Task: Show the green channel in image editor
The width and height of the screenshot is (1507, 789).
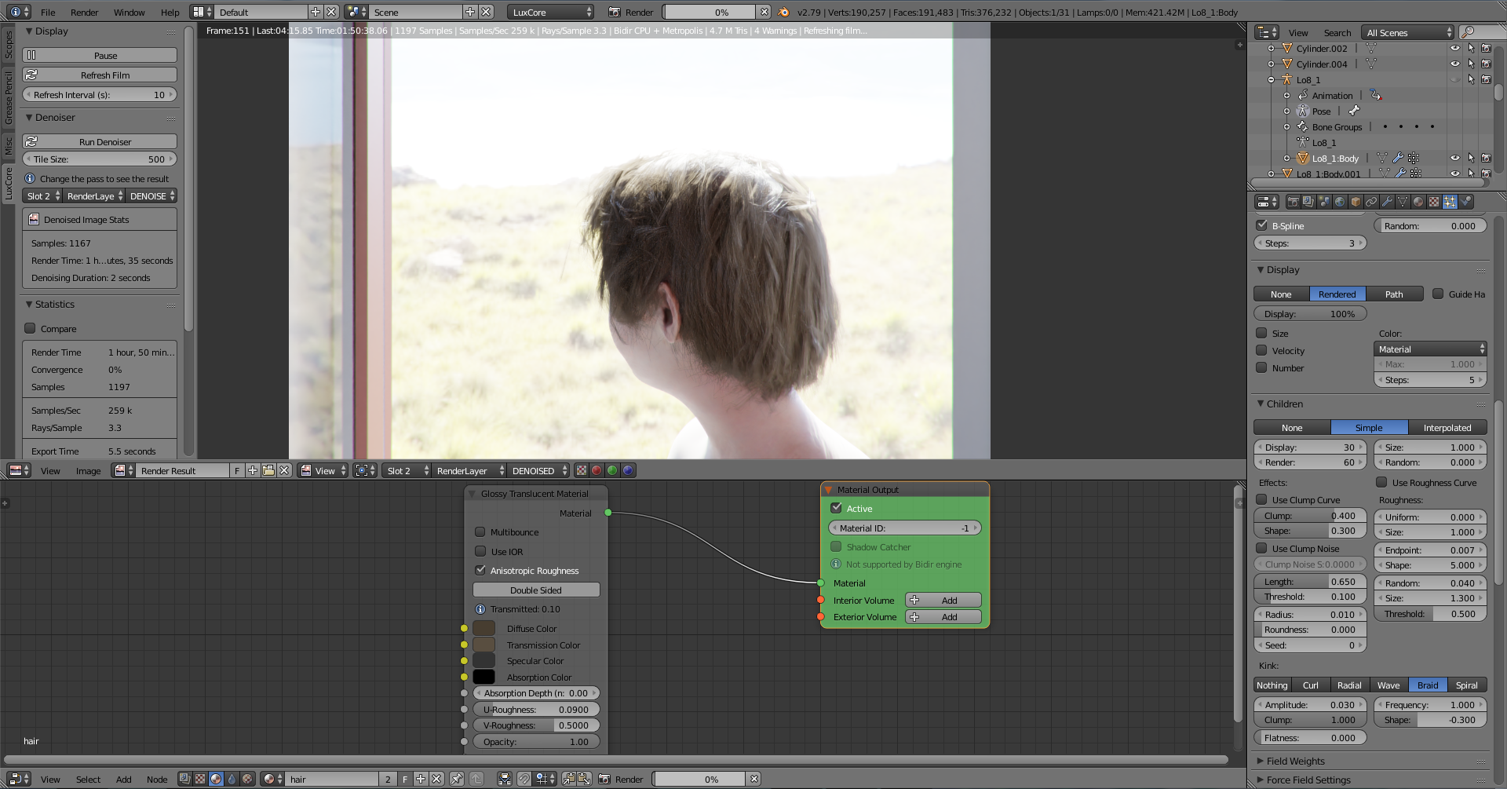Action: [612, 470]
